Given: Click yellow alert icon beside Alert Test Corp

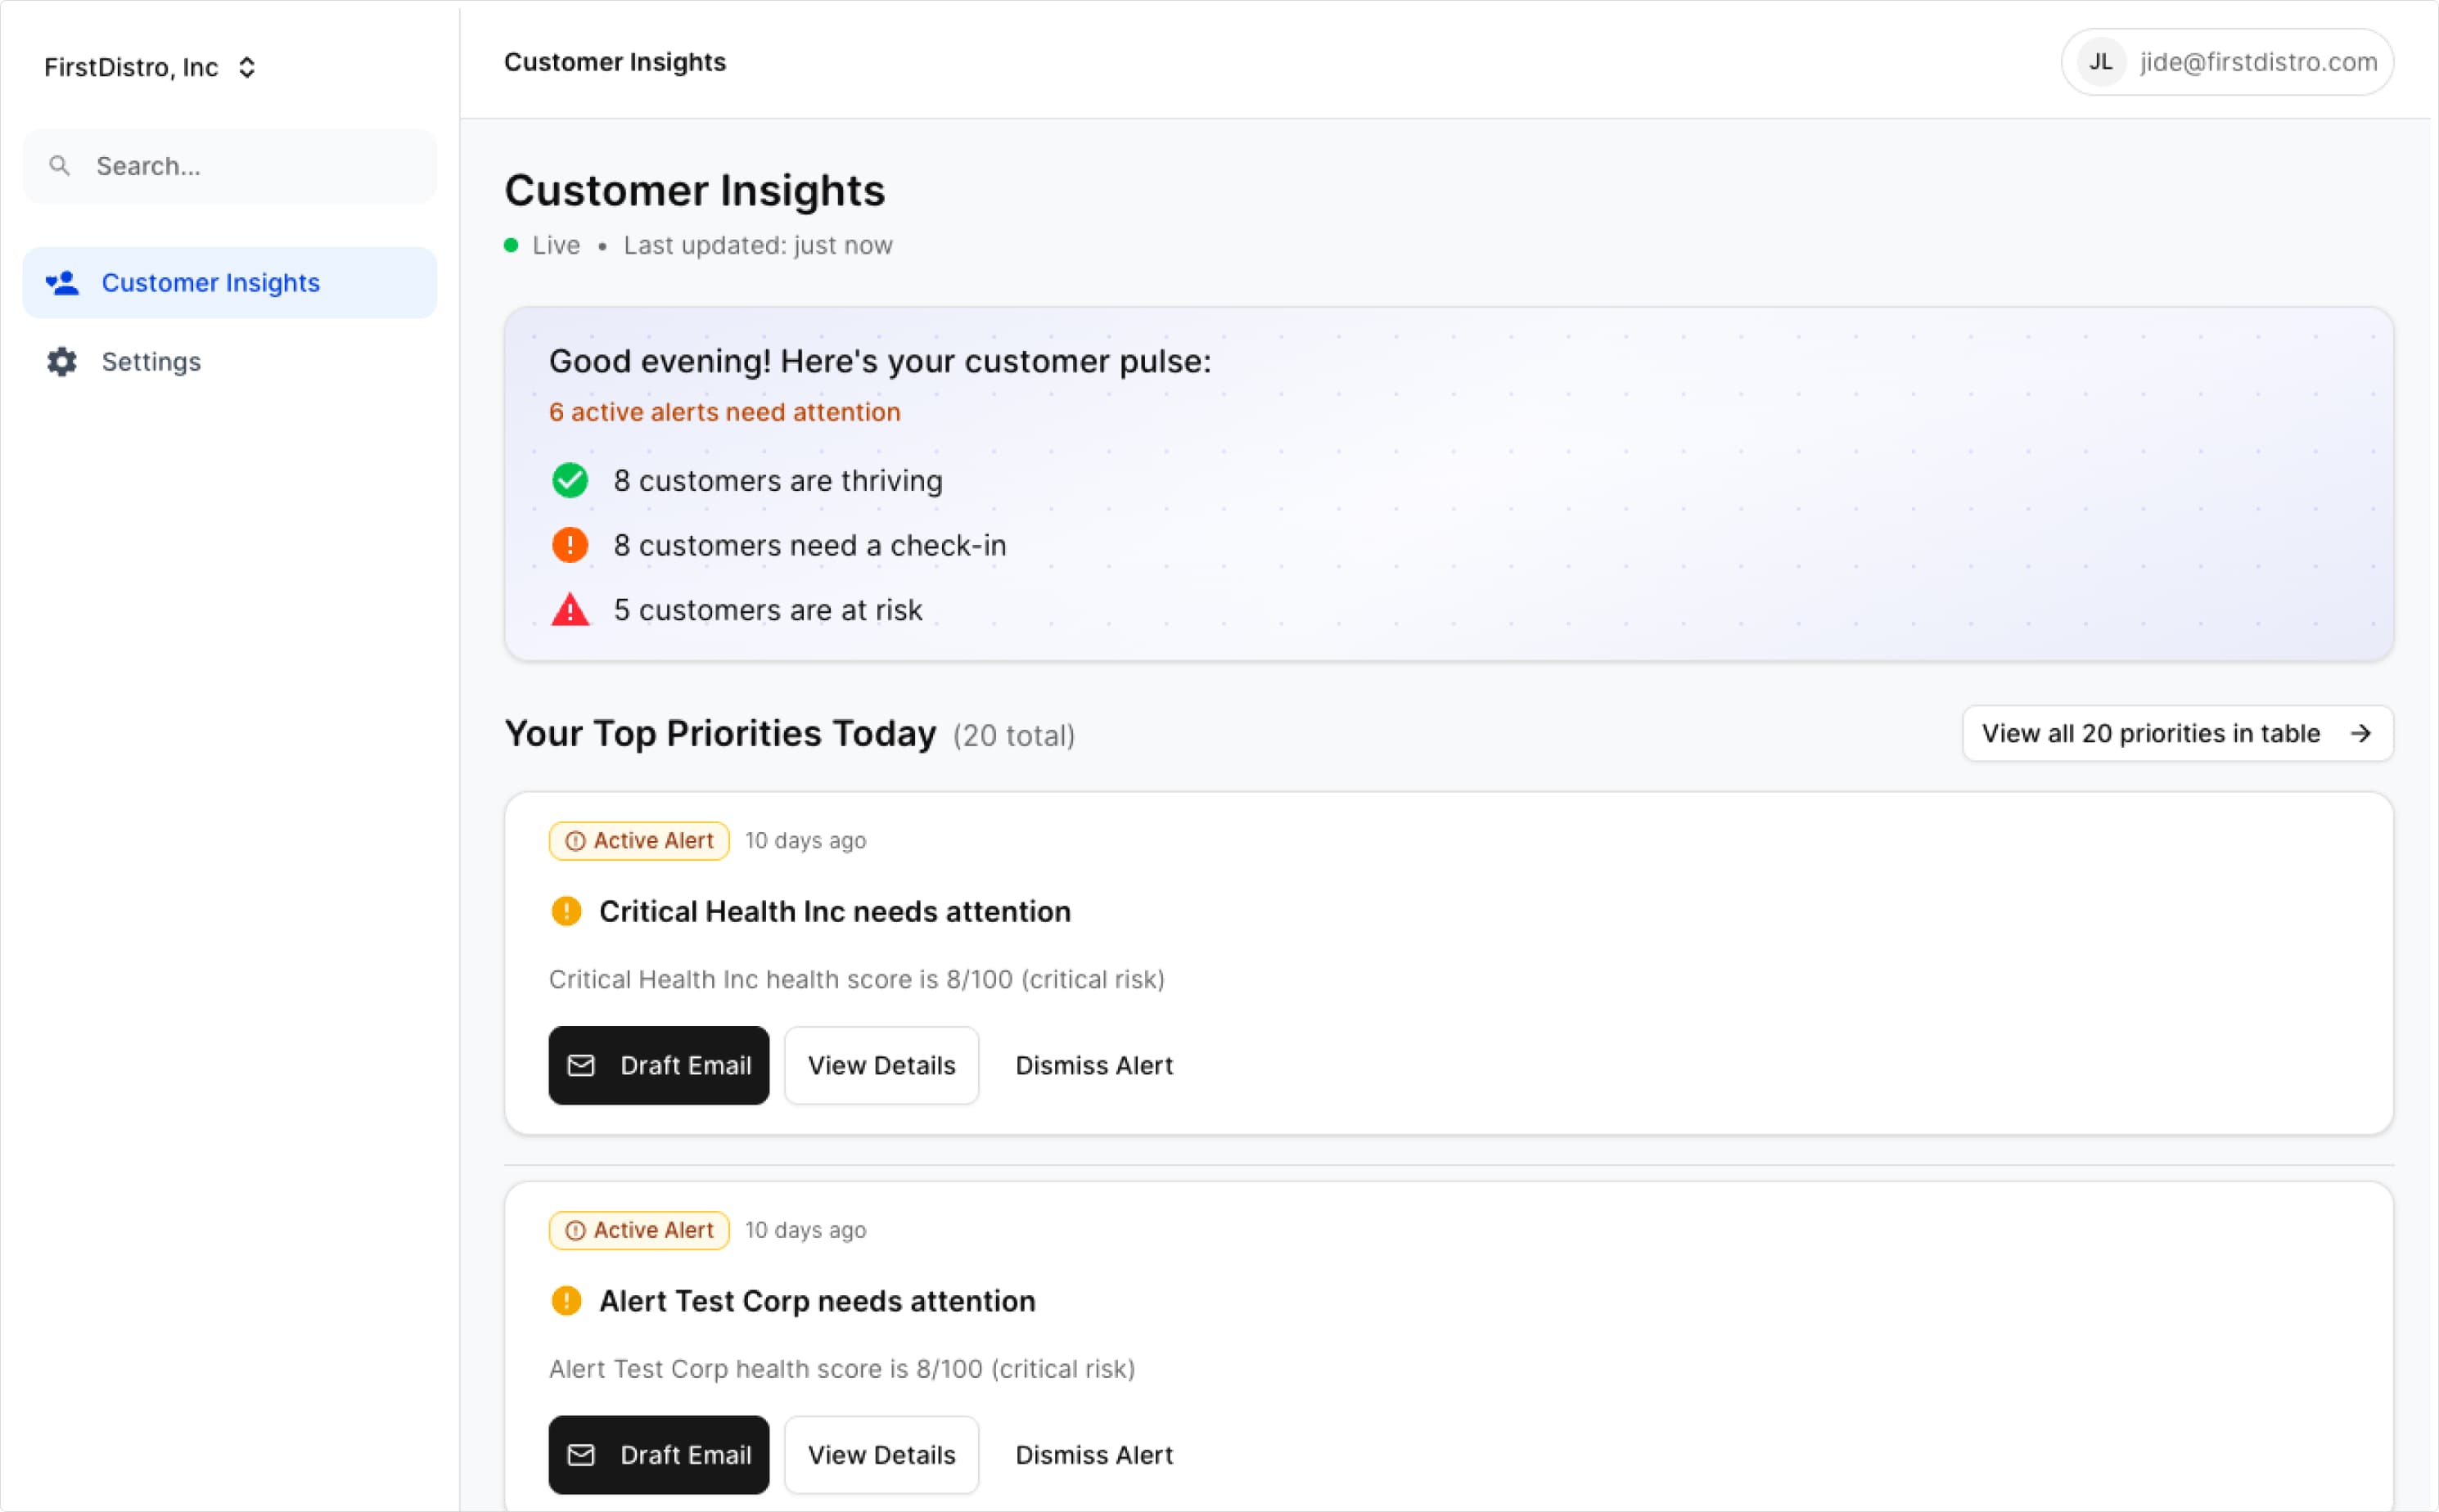Looking at the screenshot, I should (x=566, y=1300).
